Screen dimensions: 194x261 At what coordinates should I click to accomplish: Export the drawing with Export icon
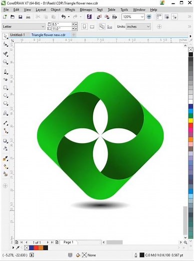[107, 17]
